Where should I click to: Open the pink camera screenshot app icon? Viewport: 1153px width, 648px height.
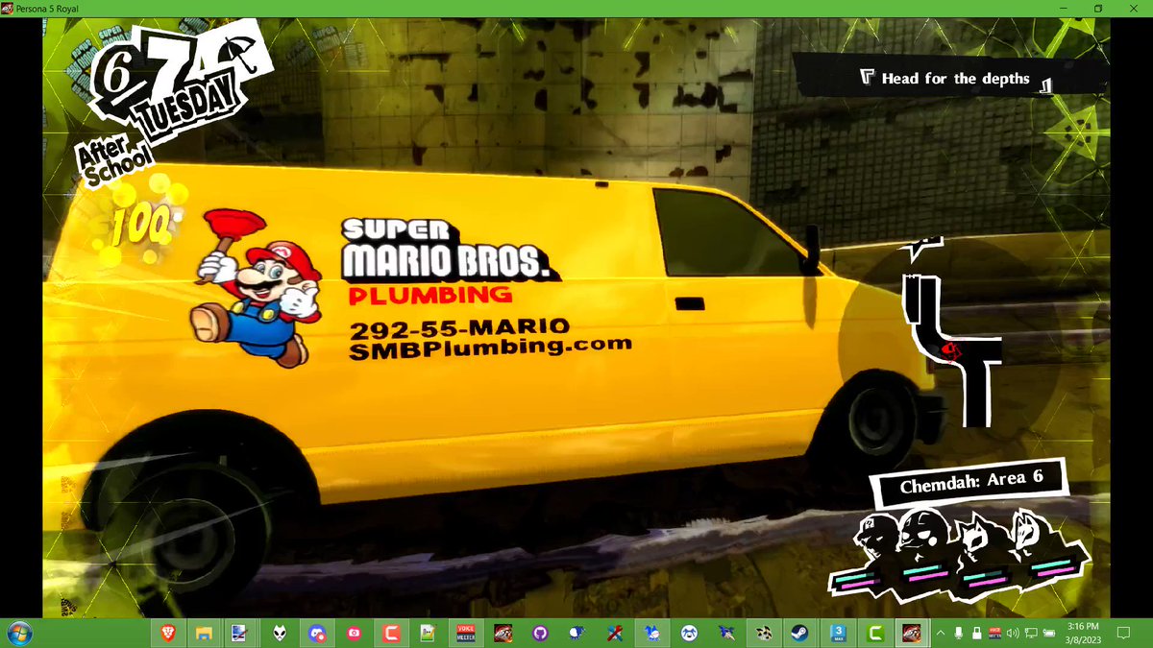pos(354,634)
